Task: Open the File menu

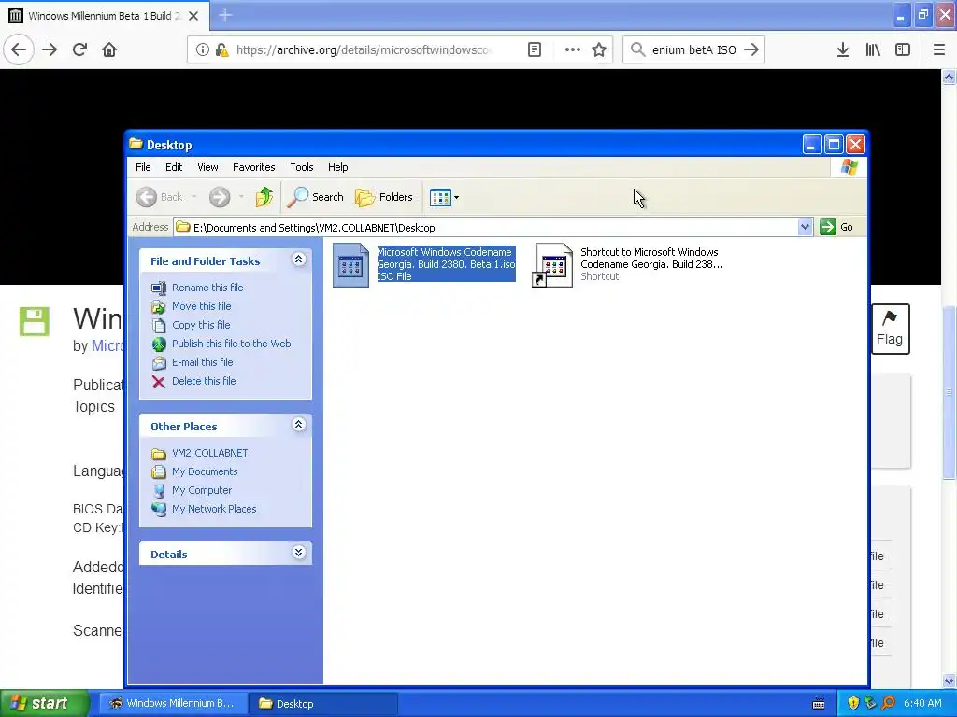Action: coord(143,167)
